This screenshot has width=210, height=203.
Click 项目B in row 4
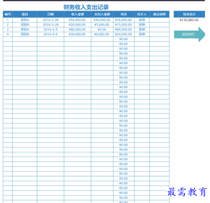coord(25,34)
